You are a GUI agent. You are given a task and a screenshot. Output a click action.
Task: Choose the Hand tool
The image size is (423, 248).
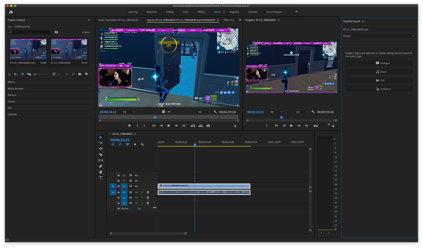point(101,172)
